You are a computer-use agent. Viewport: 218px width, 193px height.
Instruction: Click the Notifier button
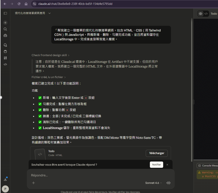[x=156, y=164]
